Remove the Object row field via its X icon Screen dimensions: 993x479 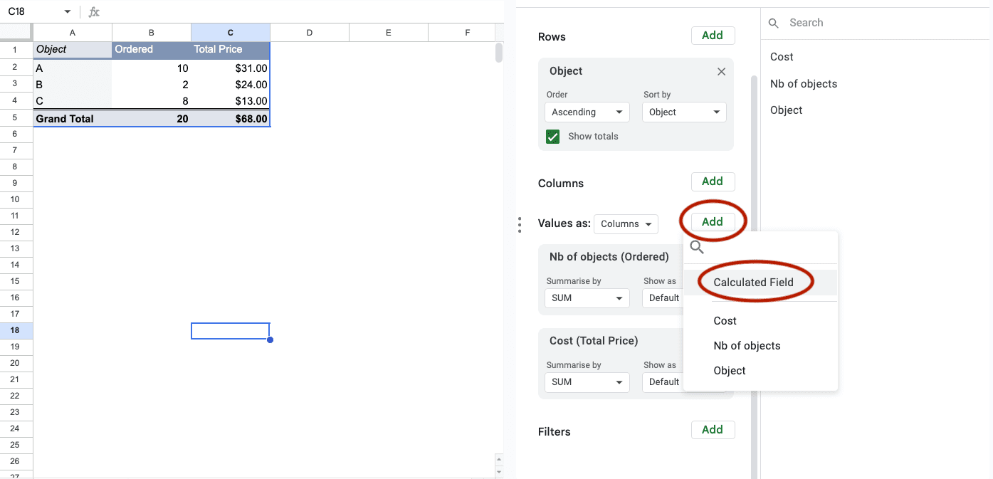[x=721, y=71]
